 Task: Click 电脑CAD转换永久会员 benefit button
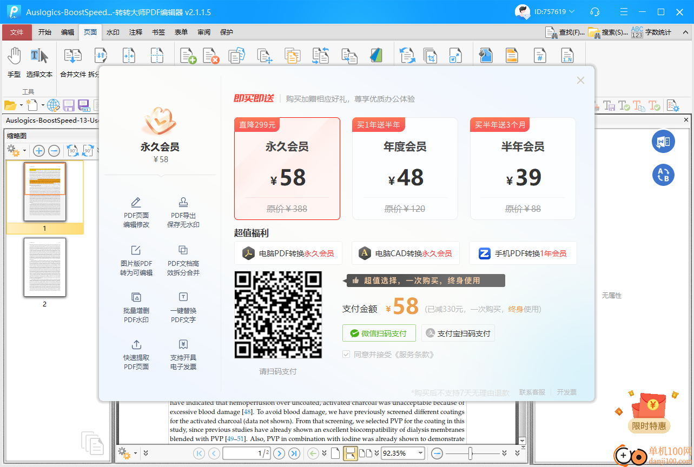(x=406, y=253)
